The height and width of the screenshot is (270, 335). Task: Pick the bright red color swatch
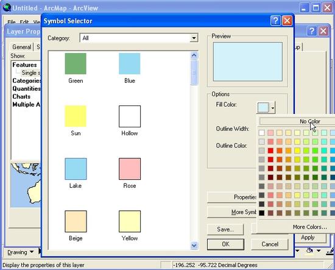[x=270, y=151]
